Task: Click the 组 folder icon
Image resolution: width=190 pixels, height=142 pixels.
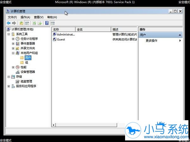Action: [x=22, y=62]
